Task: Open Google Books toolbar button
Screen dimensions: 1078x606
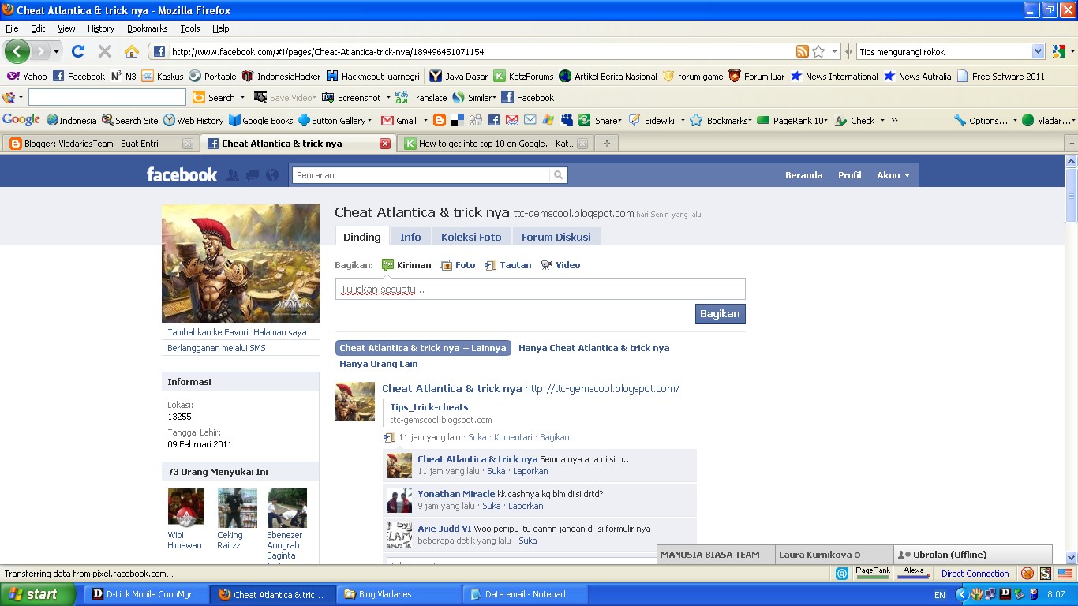Action: coord(260,121)
